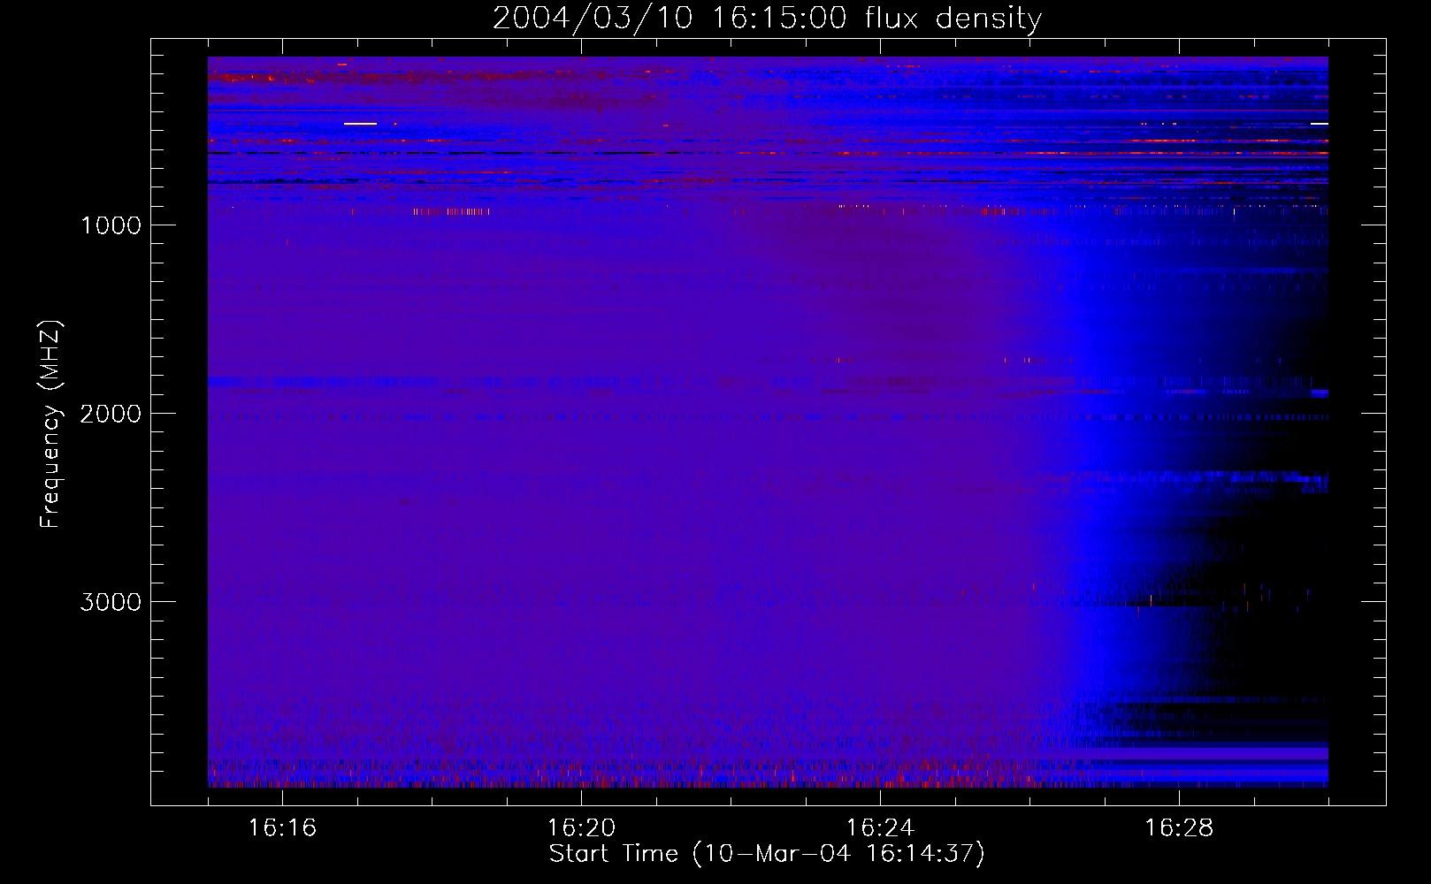1431x884 pixels.
Task: Select the 'Start Time (10-Mar-04 16:14:37)' label
Action: [767, 854]
